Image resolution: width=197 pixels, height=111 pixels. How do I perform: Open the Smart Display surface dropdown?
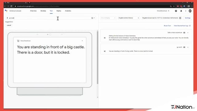pyautogui.click(x=108, y=18)
